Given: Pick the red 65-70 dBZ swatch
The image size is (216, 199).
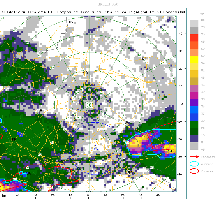Looking at the screenshot, I should 194,38.
